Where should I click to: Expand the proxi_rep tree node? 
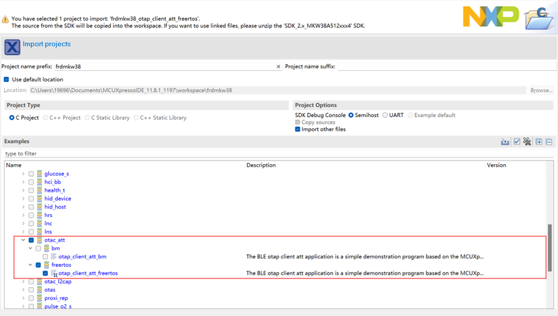coord(24,298)
